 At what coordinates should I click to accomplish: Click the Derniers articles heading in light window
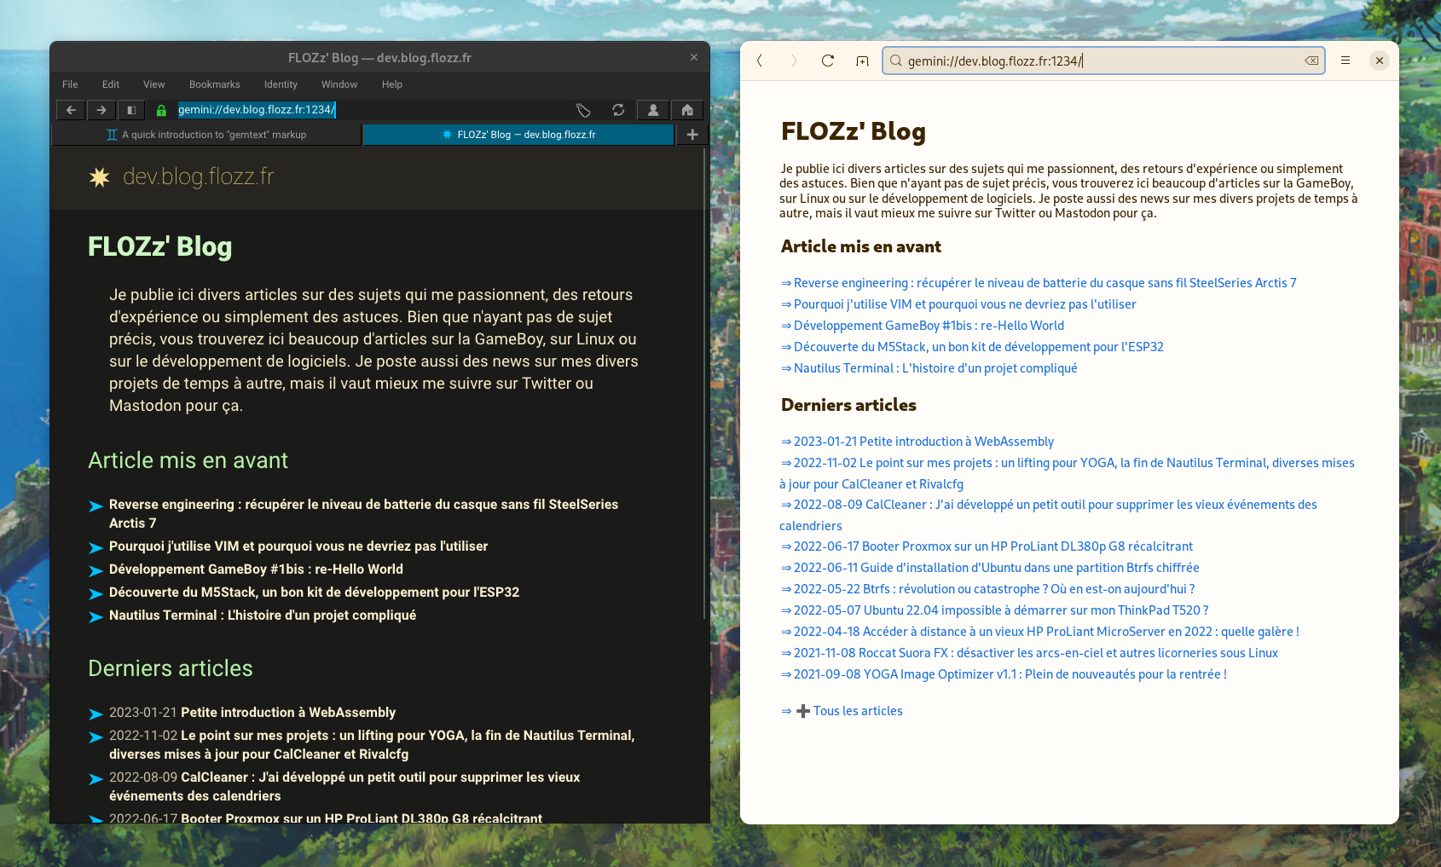click(848, 405)
